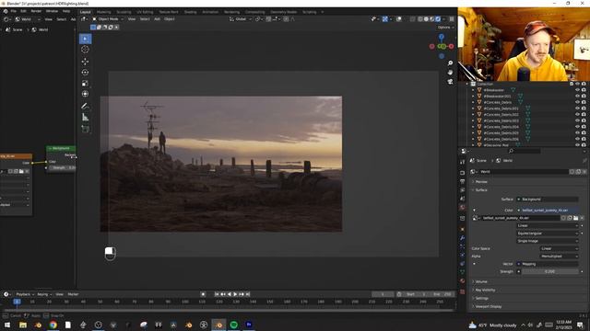
Task: Open the Scene properties tab icon
Action: (x=463, y=199)
